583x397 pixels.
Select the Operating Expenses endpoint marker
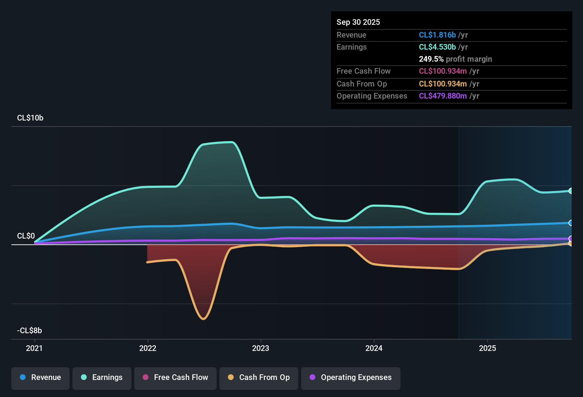pyautogui.click(x=571, y=239)
